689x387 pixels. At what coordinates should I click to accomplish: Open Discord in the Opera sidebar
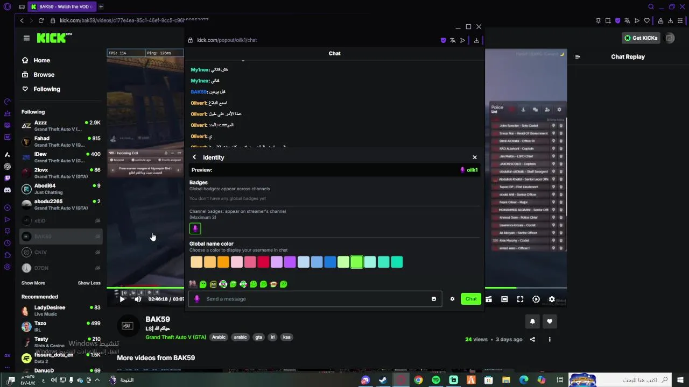pyautogui.click(x=7, y=190)
